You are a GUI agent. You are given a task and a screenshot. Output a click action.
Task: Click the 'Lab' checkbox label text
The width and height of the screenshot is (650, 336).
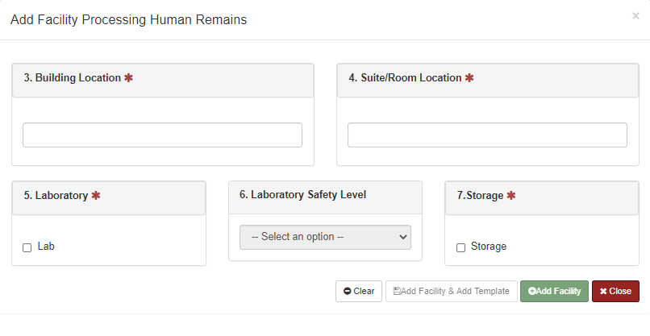coord(46,247)
